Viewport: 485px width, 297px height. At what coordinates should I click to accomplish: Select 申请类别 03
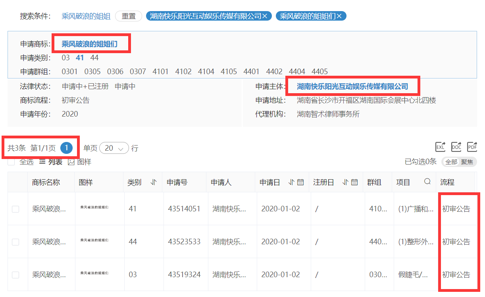(x=65, y=58)
